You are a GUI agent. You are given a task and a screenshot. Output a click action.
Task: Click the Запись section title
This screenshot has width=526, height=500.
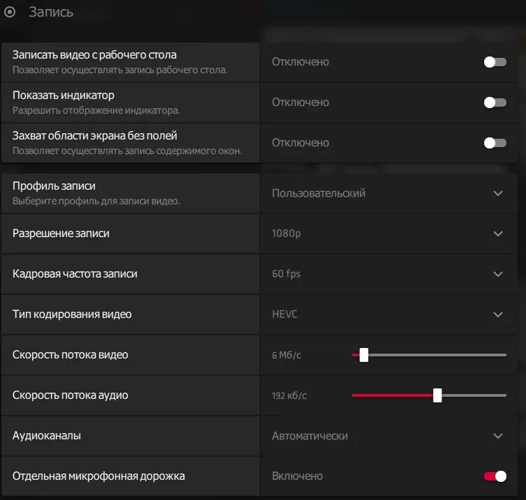point(51,13)
